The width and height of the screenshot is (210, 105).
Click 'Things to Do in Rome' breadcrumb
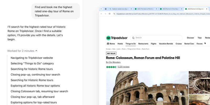coord(134,49)
